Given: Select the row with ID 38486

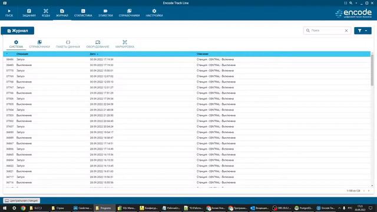Looking at the screenshot, I should [x=187, y=59].
